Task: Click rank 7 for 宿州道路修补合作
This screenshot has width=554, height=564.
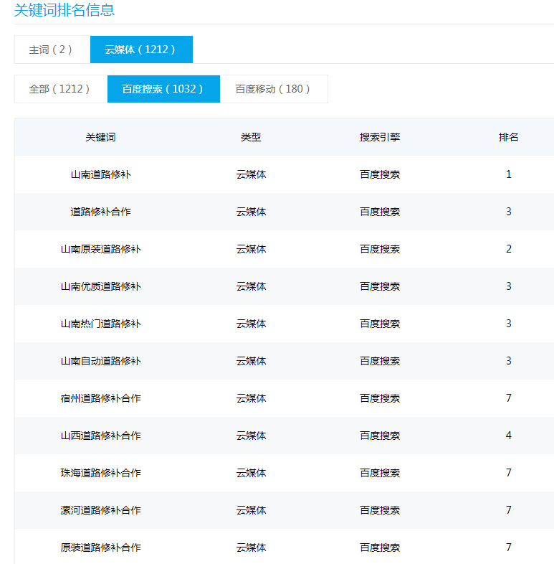Action: pyautogui.click(x=508, y=398)
